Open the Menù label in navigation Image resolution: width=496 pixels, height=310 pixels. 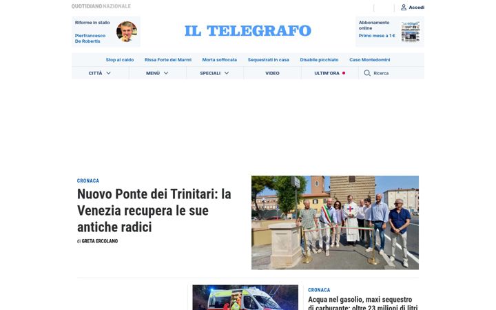153,73
